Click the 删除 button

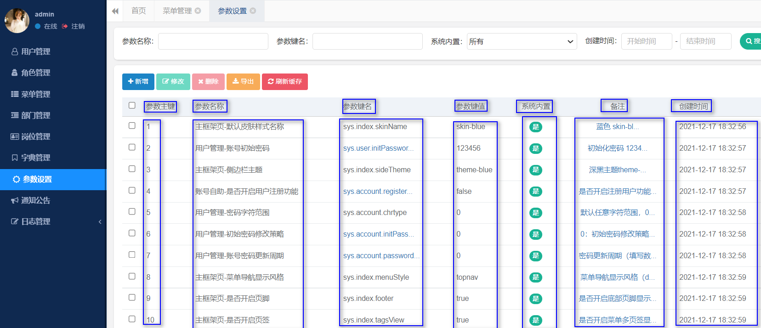click(209, 81)
